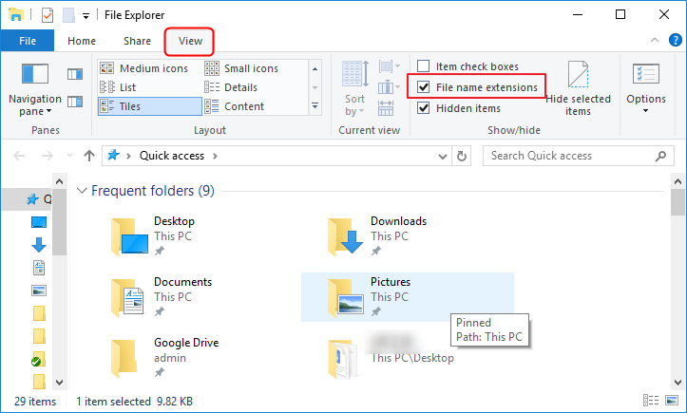This screenshot has width=687, height=413.
Task: Expand the layout gallery More arrow
Action: pyautogui.click(x=315, y=106)
